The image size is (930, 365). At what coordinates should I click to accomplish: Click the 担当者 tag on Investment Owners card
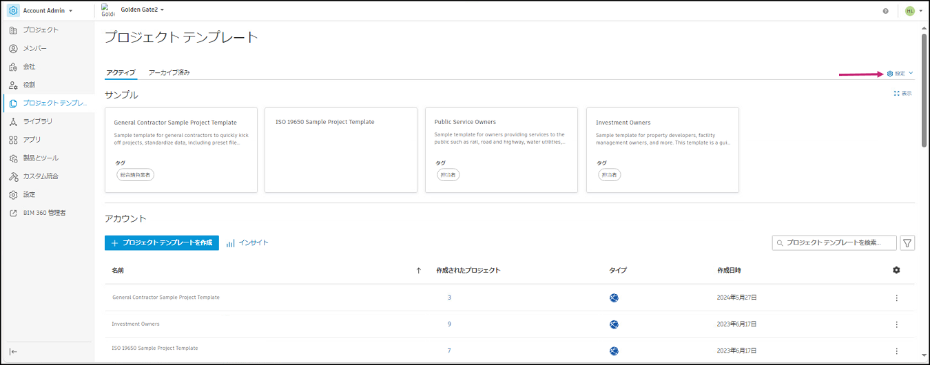coord(610,175)
